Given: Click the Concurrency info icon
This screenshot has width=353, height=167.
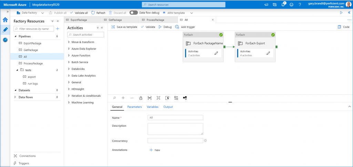Looking at the screenshot, I should 205,141.
